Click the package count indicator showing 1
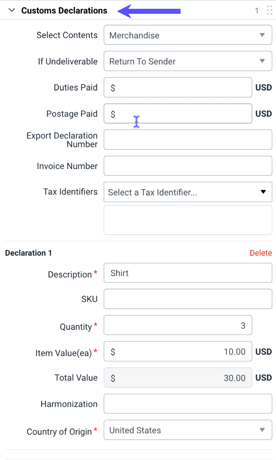The width and height of the screenshot is (276, 460). (x=257, y=10)
